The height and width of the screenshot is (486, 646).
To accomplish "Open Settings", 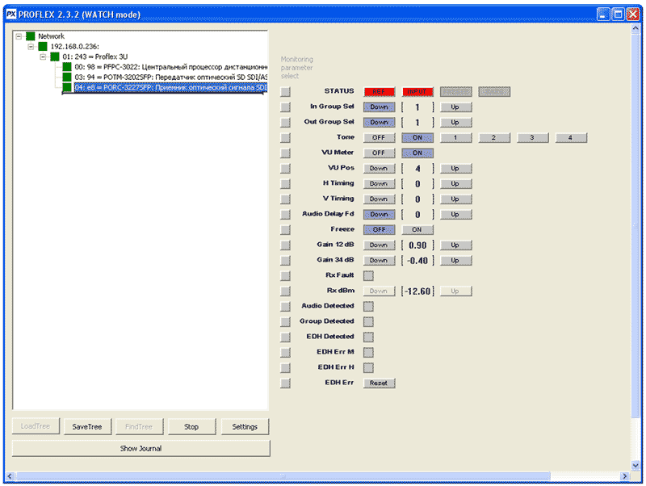I will pyautogui.click(x=245, y=427).
